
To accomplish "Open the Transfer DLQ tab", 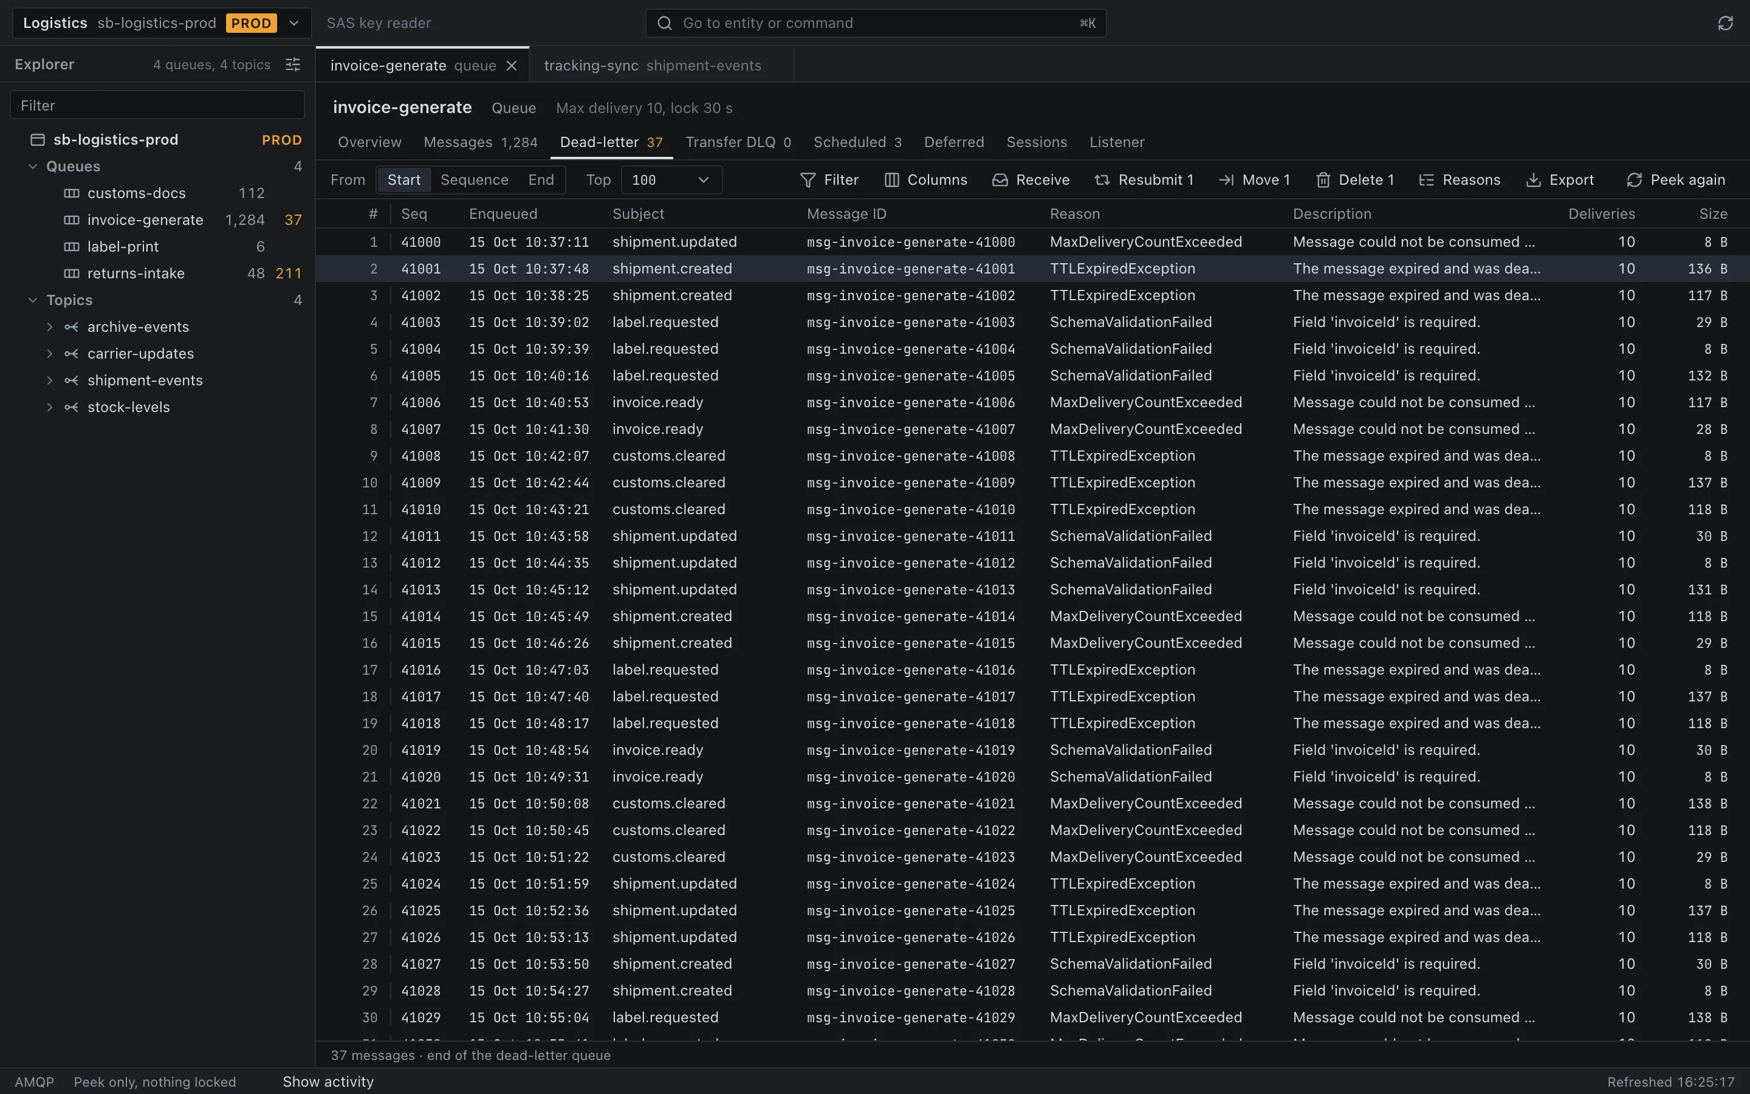I will coord(738,143).
